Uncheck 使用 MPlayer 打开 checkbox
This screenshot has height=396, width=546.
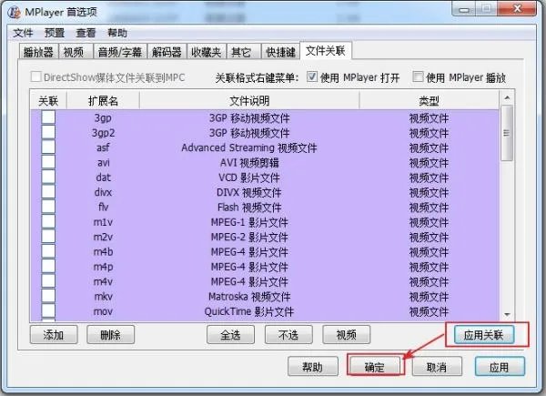[x=312, y=76]
